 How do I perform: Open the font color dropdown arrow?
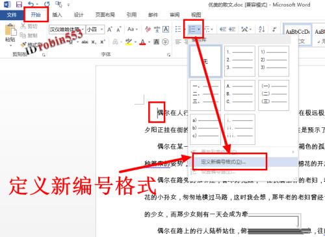149,42
